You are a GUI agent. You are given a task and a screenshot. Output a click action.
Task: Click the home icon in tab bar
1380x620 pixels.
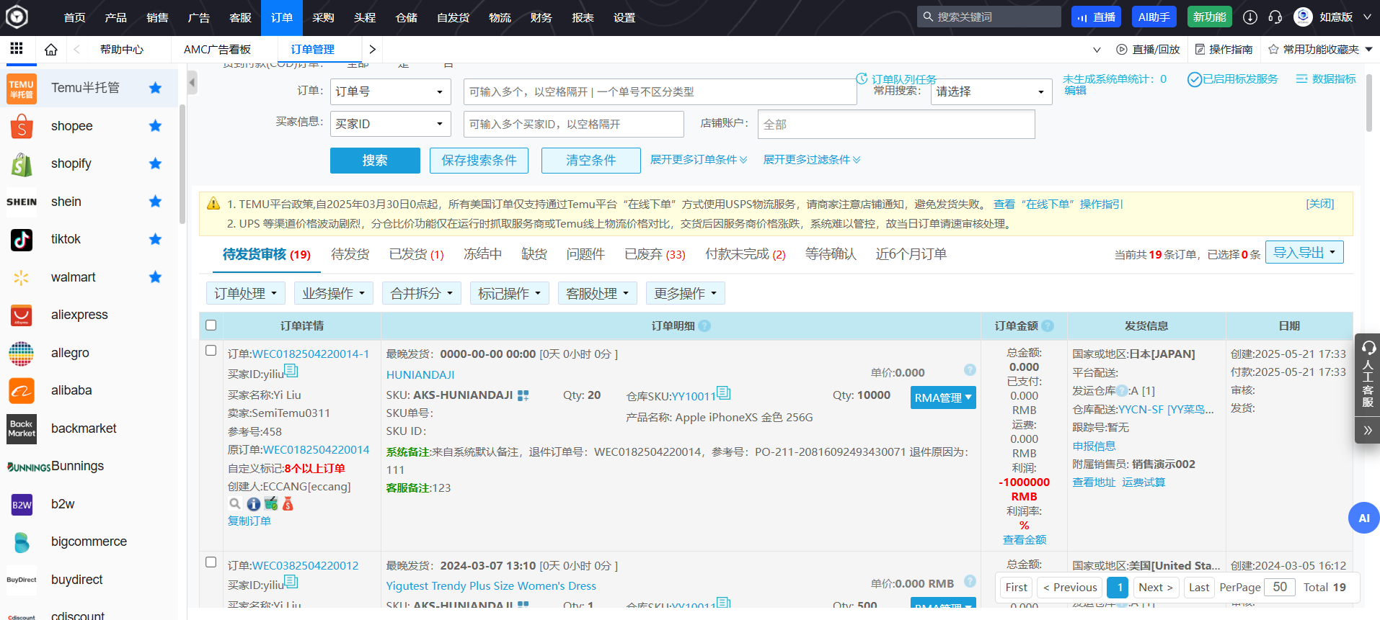point(50,50)
